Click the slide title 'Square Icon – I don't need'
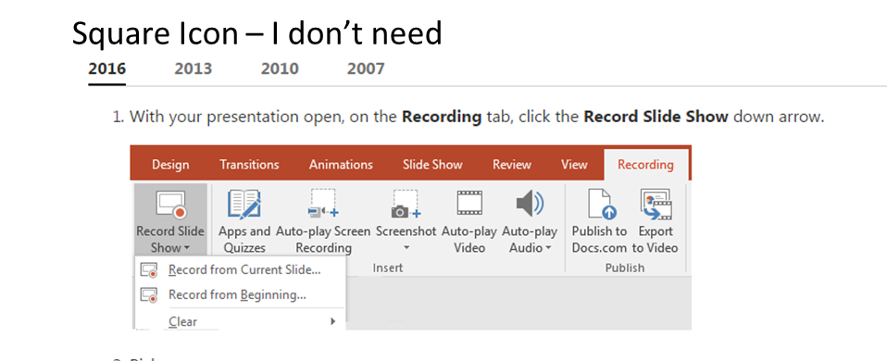Viewport: 887px width, 361px height. [x=256, y=33]
